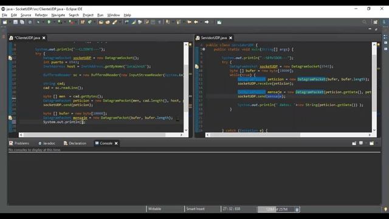Expand the New Java Class dropdown arrow
The image size is (389, 219).
coord(95,22)
